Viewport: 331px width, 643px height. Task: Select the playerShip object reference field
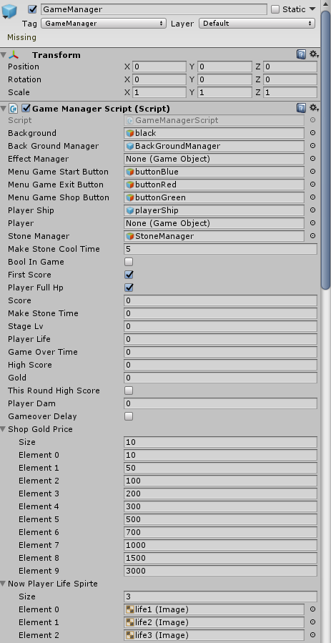[214, 210]
